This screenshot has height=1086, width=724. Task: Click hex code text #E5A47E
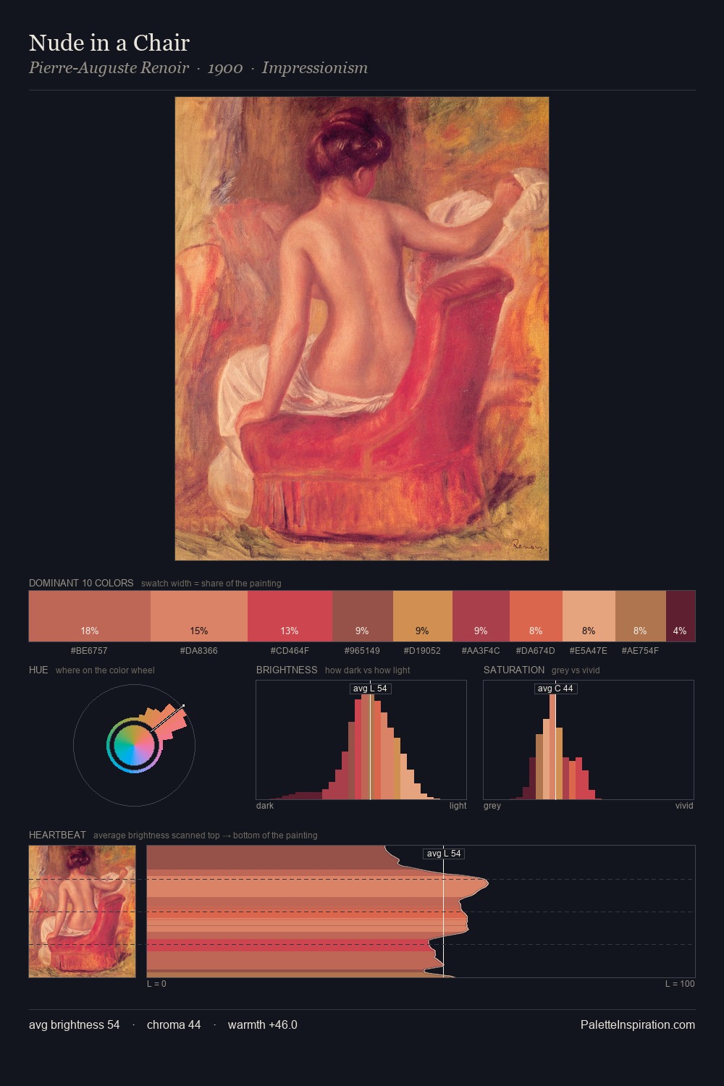[x=589, y=650]
